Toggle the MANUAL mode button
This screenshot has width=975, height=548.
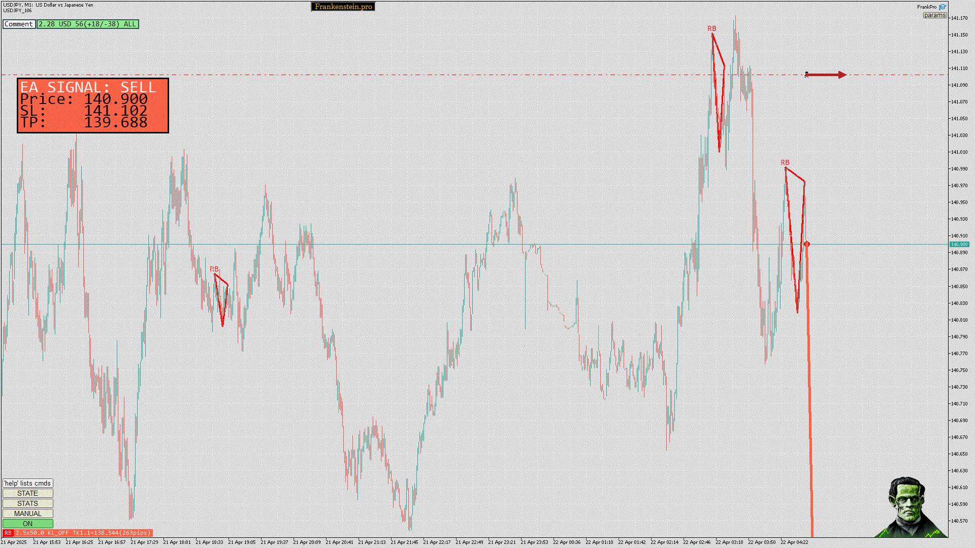[x=27, y=513]
